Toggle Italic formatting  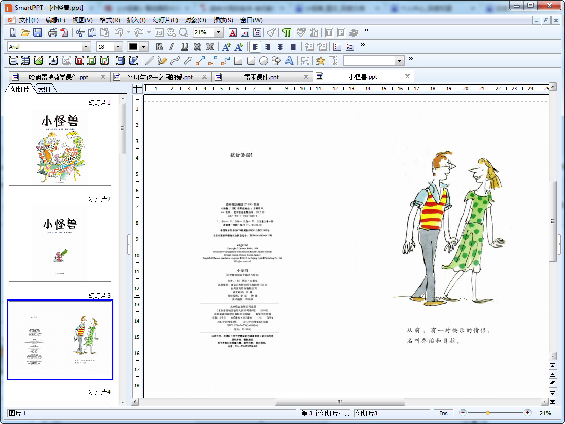172,47
